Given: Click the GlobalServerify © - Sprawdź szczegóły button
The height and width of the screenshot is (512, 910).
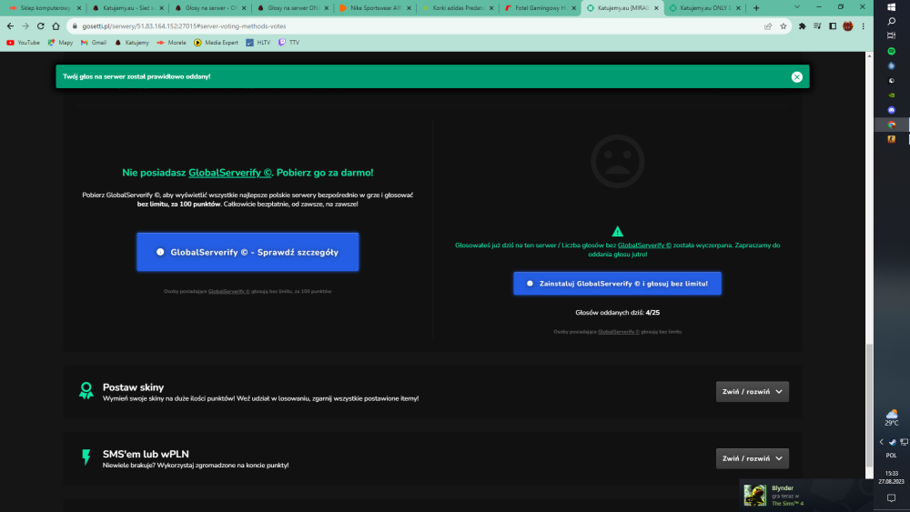Looking at the screenshot, I should (x=248, y=252).
